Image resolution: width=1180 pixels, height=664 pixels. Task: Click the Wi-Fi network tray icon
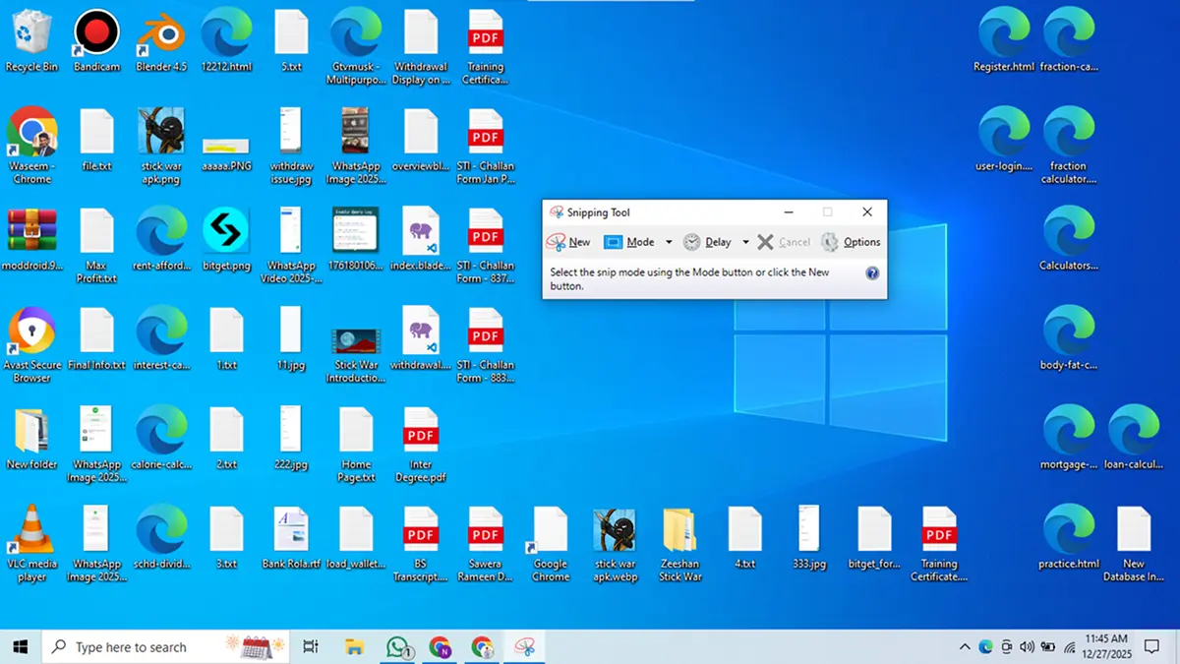[1069, 646]
